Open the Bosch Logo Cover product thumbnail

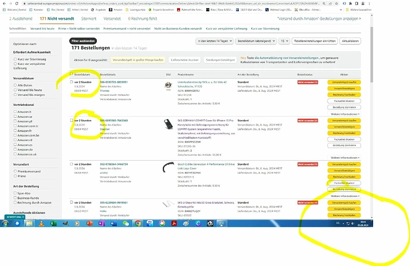point(168,167)
